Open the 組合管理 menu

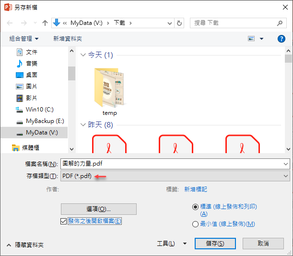click(24, 39)
